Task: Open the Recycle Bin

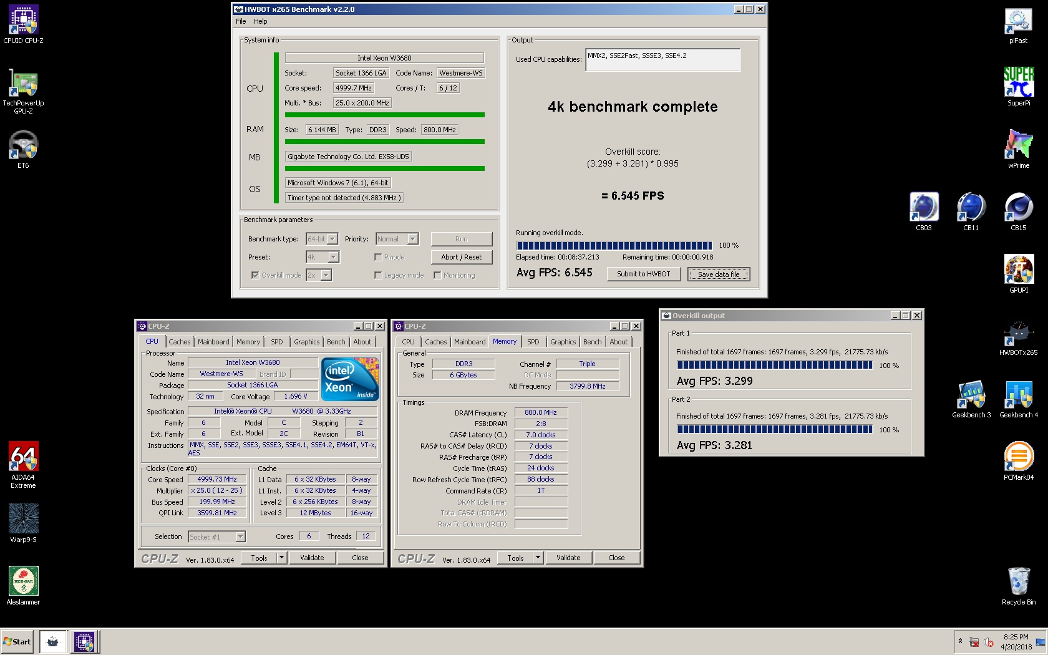Action: [x=1018, y=586]
